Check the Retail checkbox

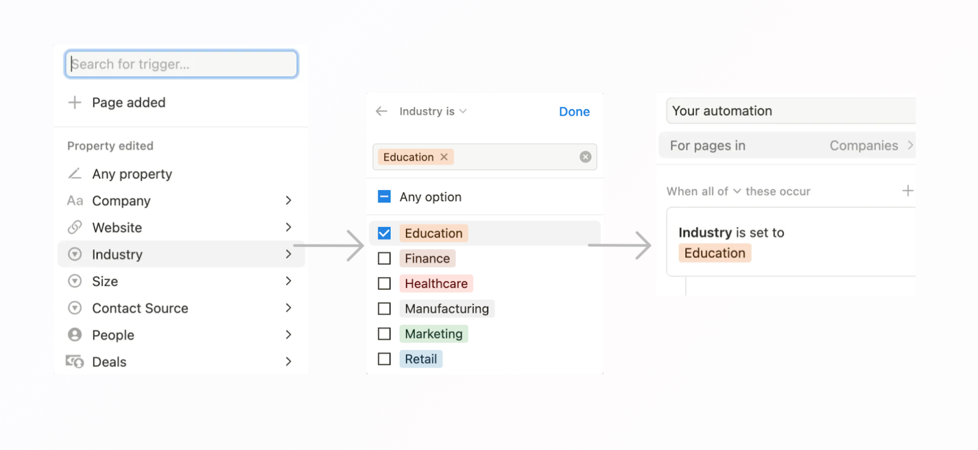(x=384, y=359)
